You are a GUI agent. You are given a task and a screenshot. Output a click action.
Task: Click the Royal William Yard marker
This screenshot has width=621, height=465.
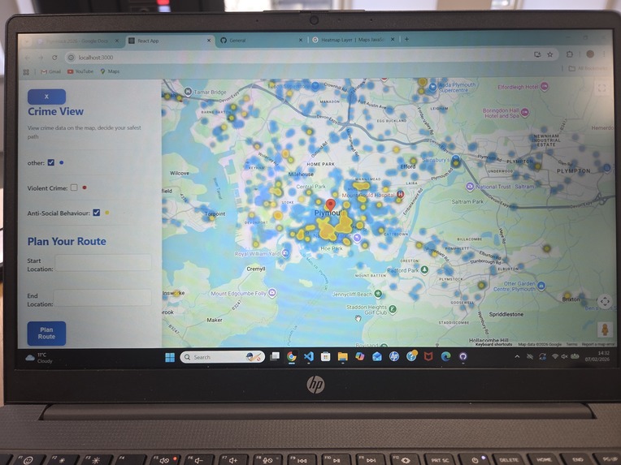tap(285, 253)
